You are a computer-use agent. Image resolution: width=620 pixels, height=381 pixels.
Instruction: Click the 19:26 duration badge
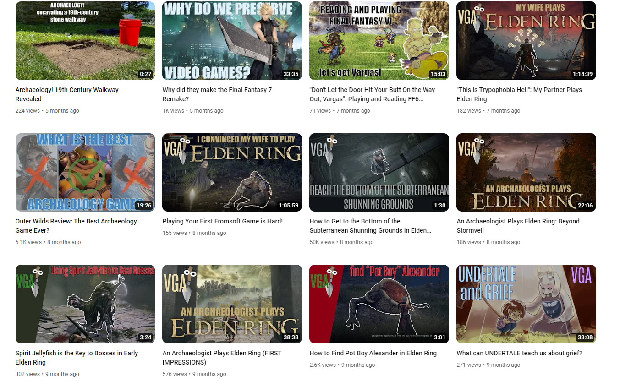(x=144, y=206)
